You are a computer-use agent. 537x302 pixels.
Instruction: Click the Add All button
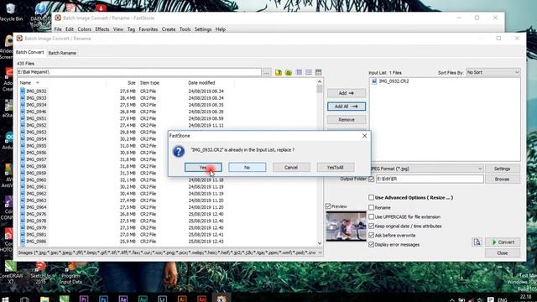(x=347, y=107)
